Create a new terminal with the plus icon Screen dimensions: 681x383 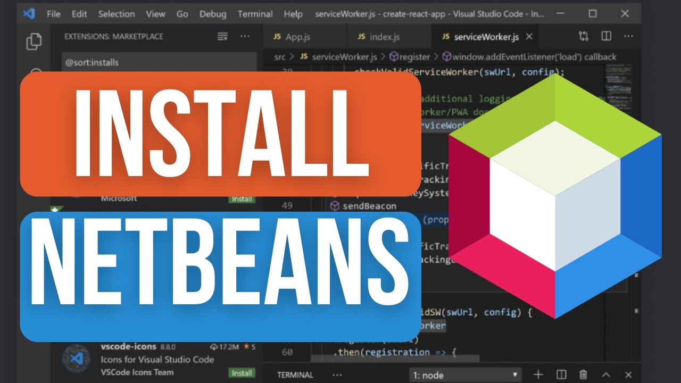[538, 375]
